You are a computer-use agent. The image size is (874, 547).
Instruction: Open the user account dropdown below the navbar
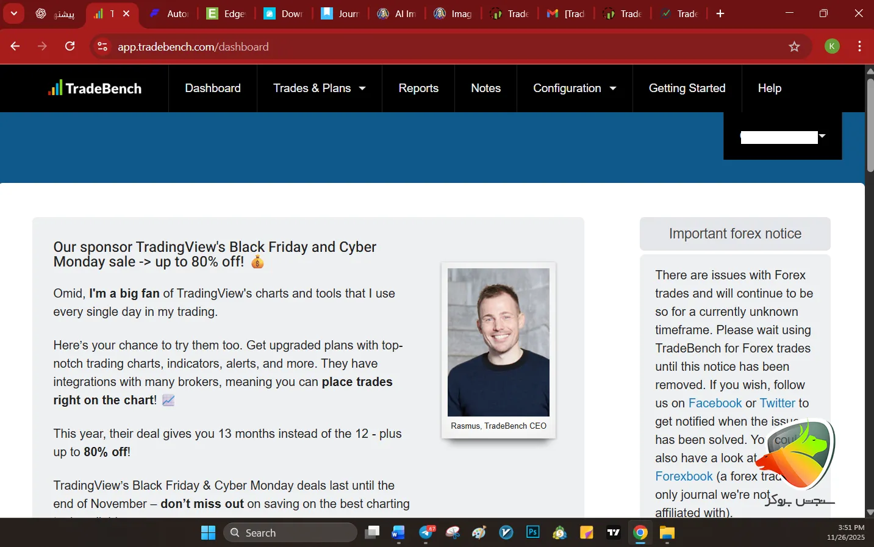tap(783, 137)
